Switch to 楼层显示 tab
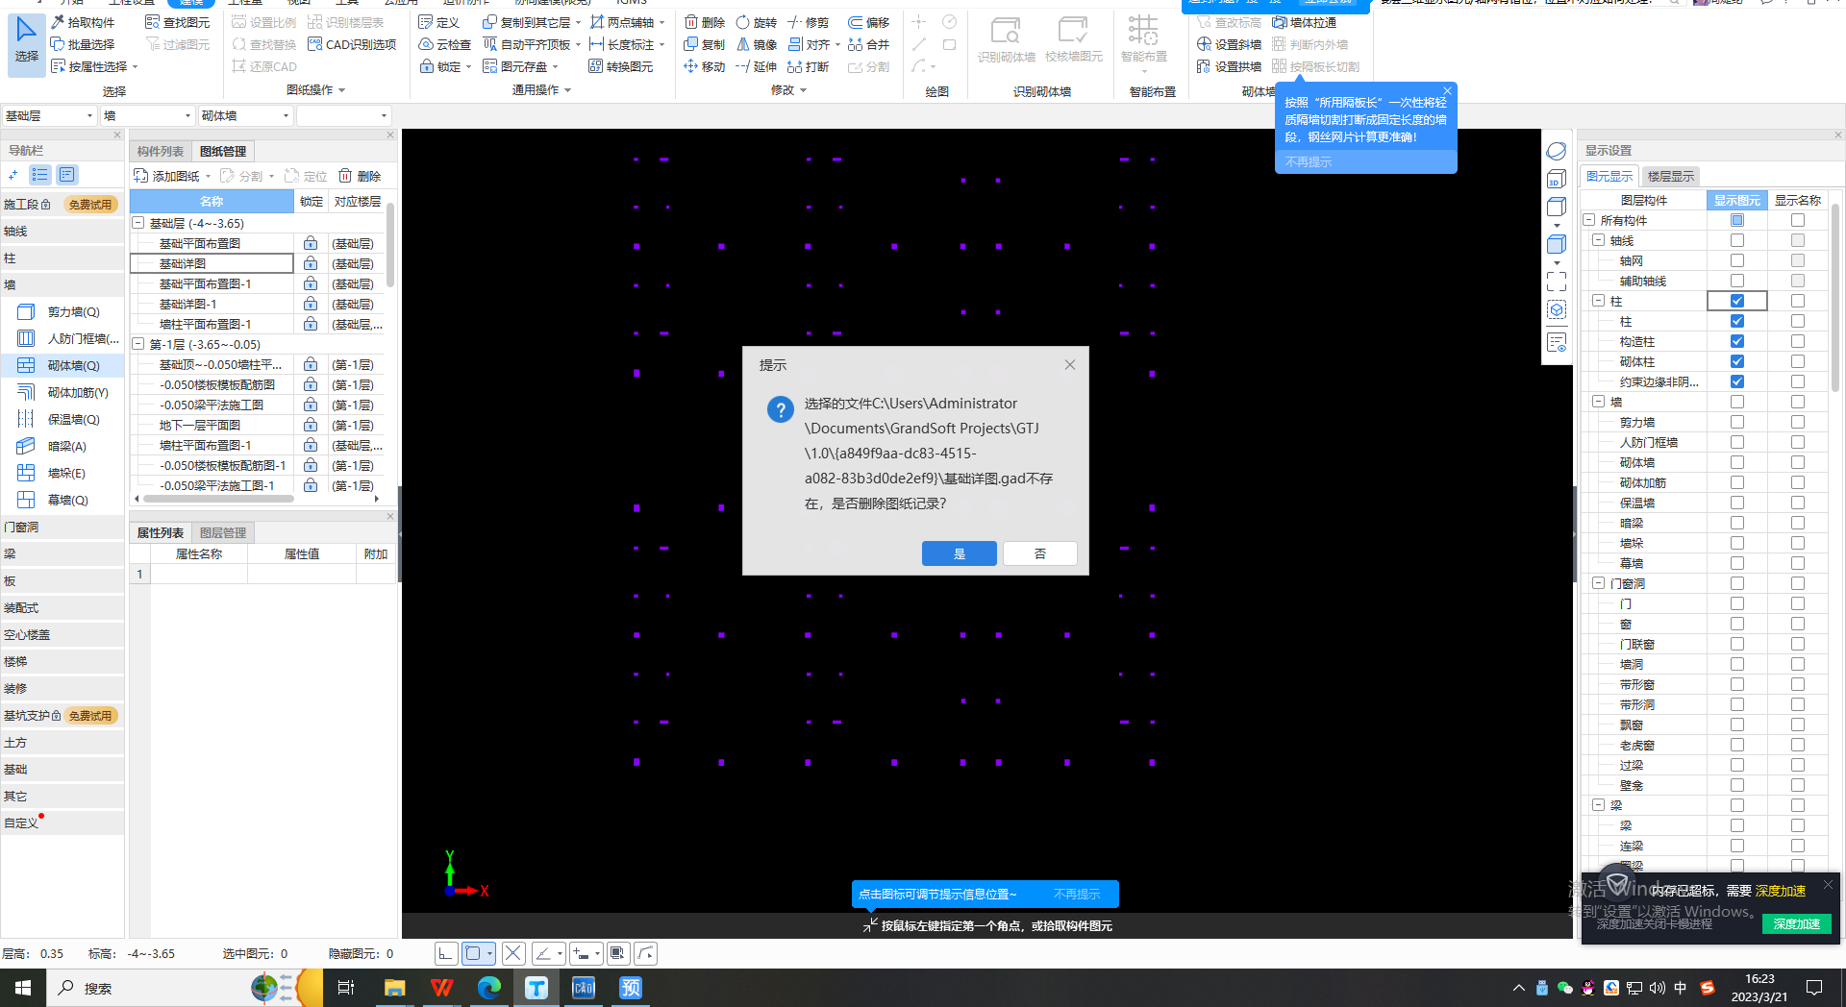Viewport: 1846px width, 1007px height. pyautogui.click(x=1671, y=176)
